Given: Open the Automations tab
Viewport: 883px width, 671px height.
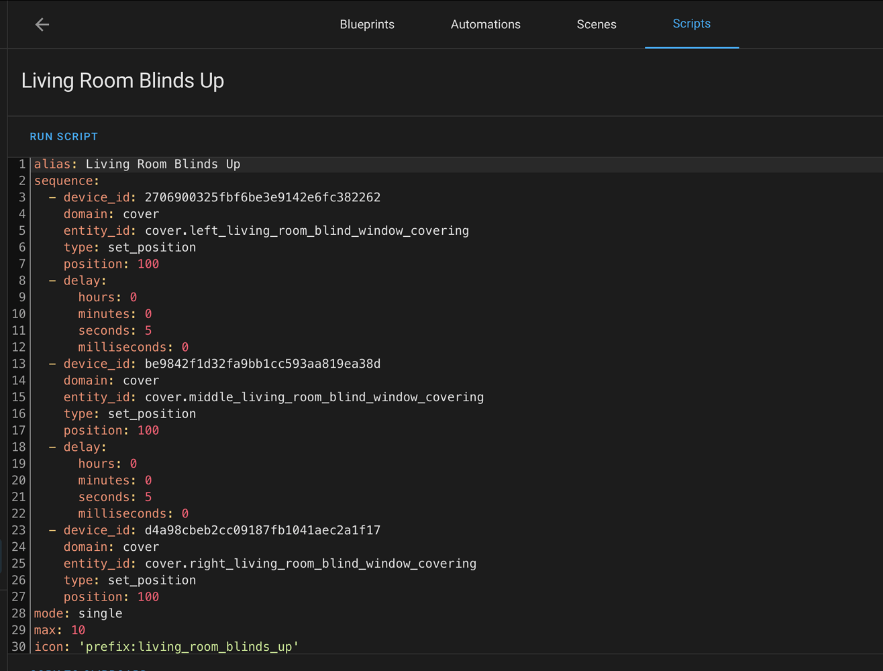Looking at the screenshot, I should 485,25.
